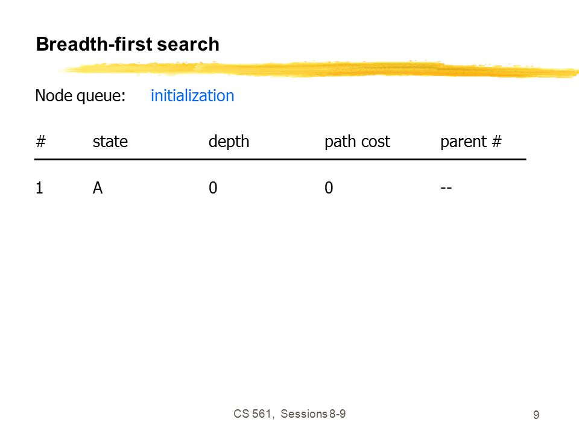Image resolution: width=579 pixels, height=434 pixels.
Task: Click the '#' column header
Action: pyautogui.click(x=40, y=141)
